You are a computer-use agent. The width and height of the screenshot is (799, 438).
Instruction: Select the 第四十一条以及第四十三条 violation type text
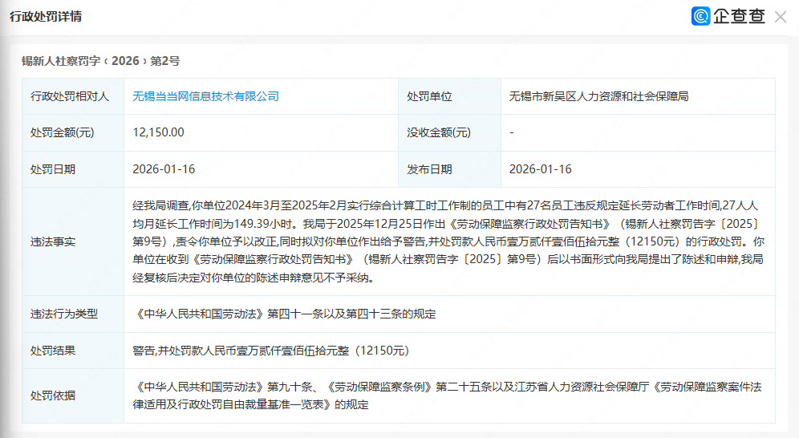284,314
